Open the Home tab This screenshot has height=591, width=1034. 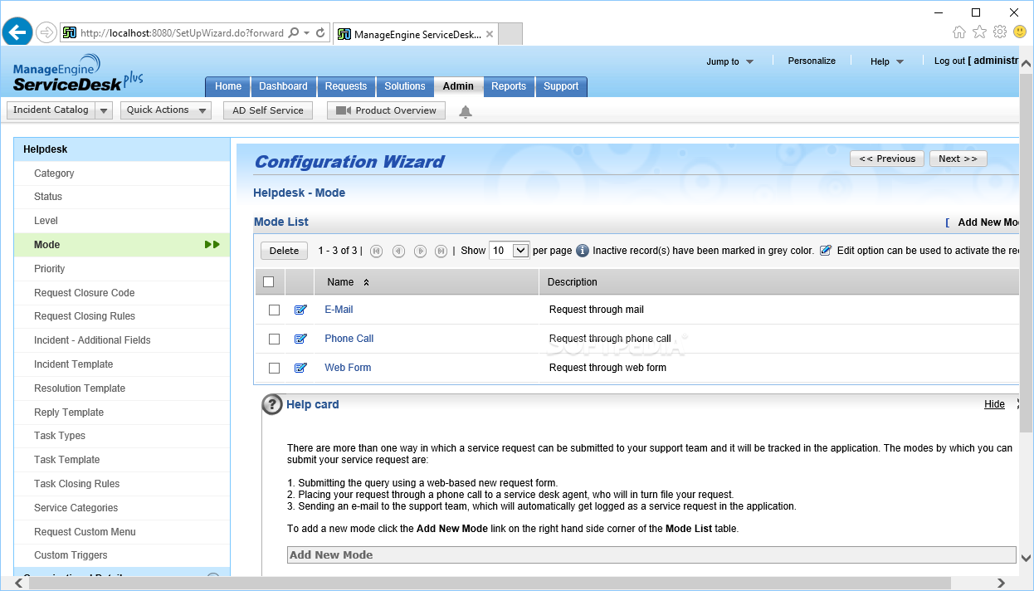coord(228,86)
